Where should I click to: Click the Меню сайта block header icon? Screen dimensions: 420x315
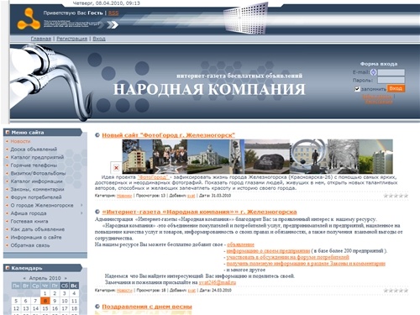(8, 133)
